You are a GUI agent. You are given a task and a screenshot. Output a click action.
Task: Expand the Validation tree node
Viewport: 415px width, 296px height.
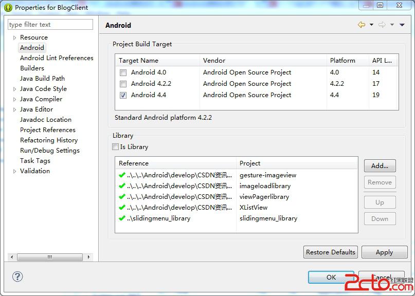click(14, 172)
